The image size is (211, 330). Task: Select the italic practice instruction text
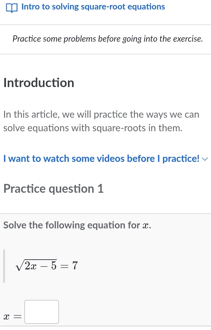tap(108, 39)
